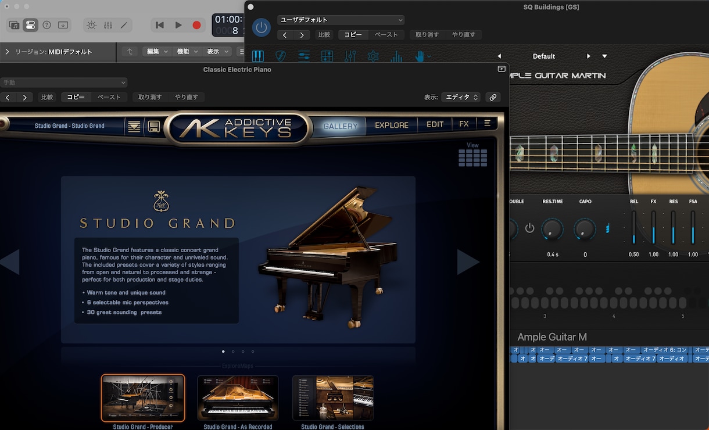
Task: Show the next instrument with right gallery arrow
Action: (468, 262)
